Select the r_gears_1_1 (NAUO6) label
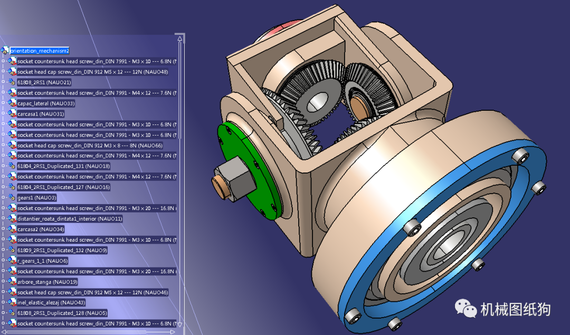This screenshot has height=335, width=570. 43,261
